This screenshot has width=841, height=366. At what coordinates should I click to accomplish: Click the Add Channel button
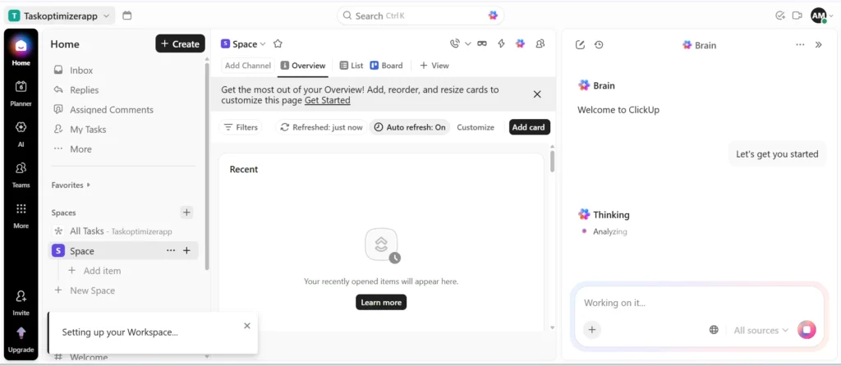[248, 66]
